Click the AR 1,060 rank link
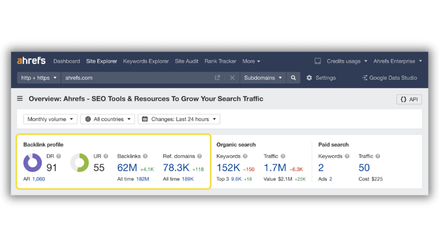This screenshot has width=439, height=247. [x=38, y=179]
